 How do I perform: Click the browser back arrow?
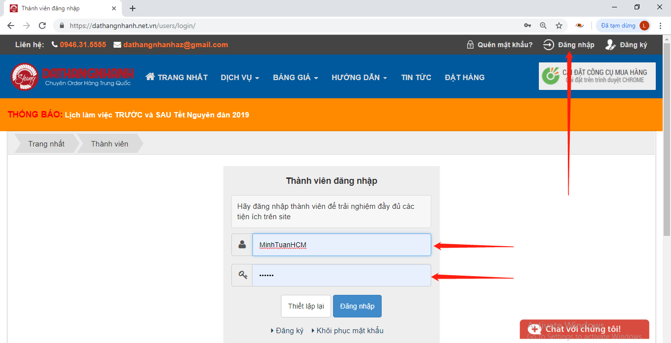[11, 26]
